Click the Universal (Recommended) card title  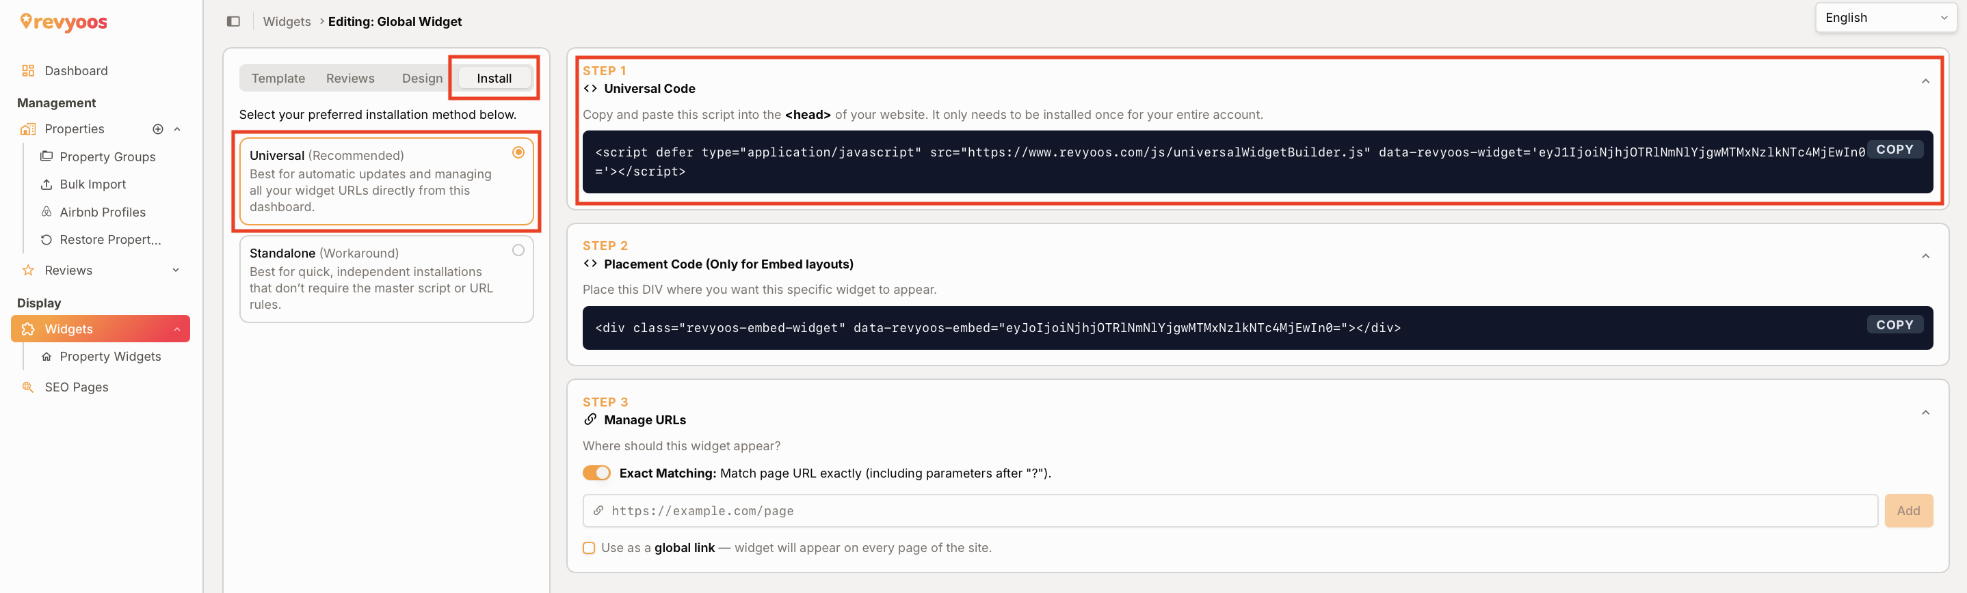(327, 156)
